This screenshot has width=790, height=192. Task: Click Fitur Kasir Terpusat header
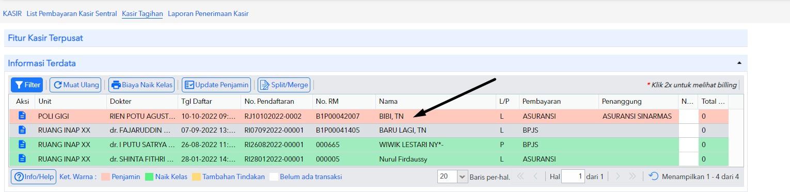coord(376,38)
